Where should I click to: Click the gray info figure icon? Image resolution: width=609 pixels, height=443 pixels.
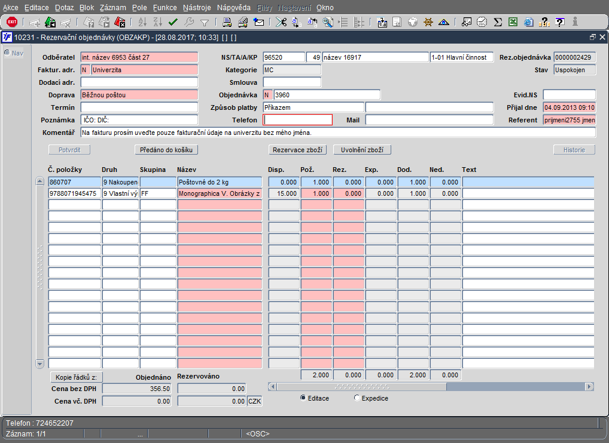pyautogui.click(x=575, y=21)
